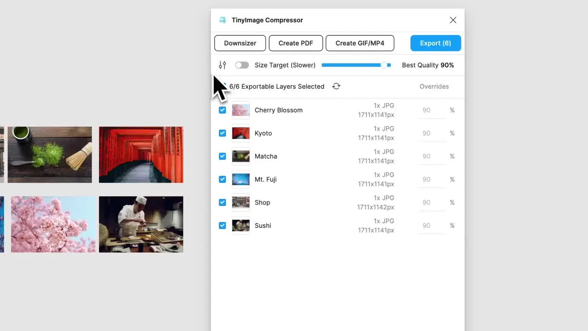Close the TinyImage Compressor panel

point(453,20)
